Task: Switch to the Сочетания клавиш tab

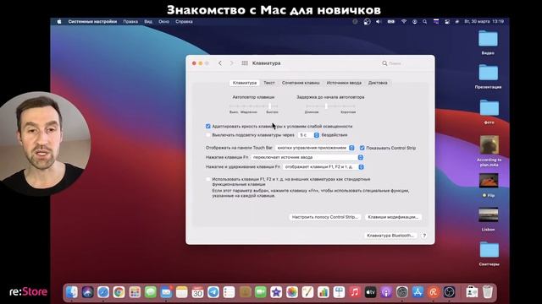Action: point(301,83)
